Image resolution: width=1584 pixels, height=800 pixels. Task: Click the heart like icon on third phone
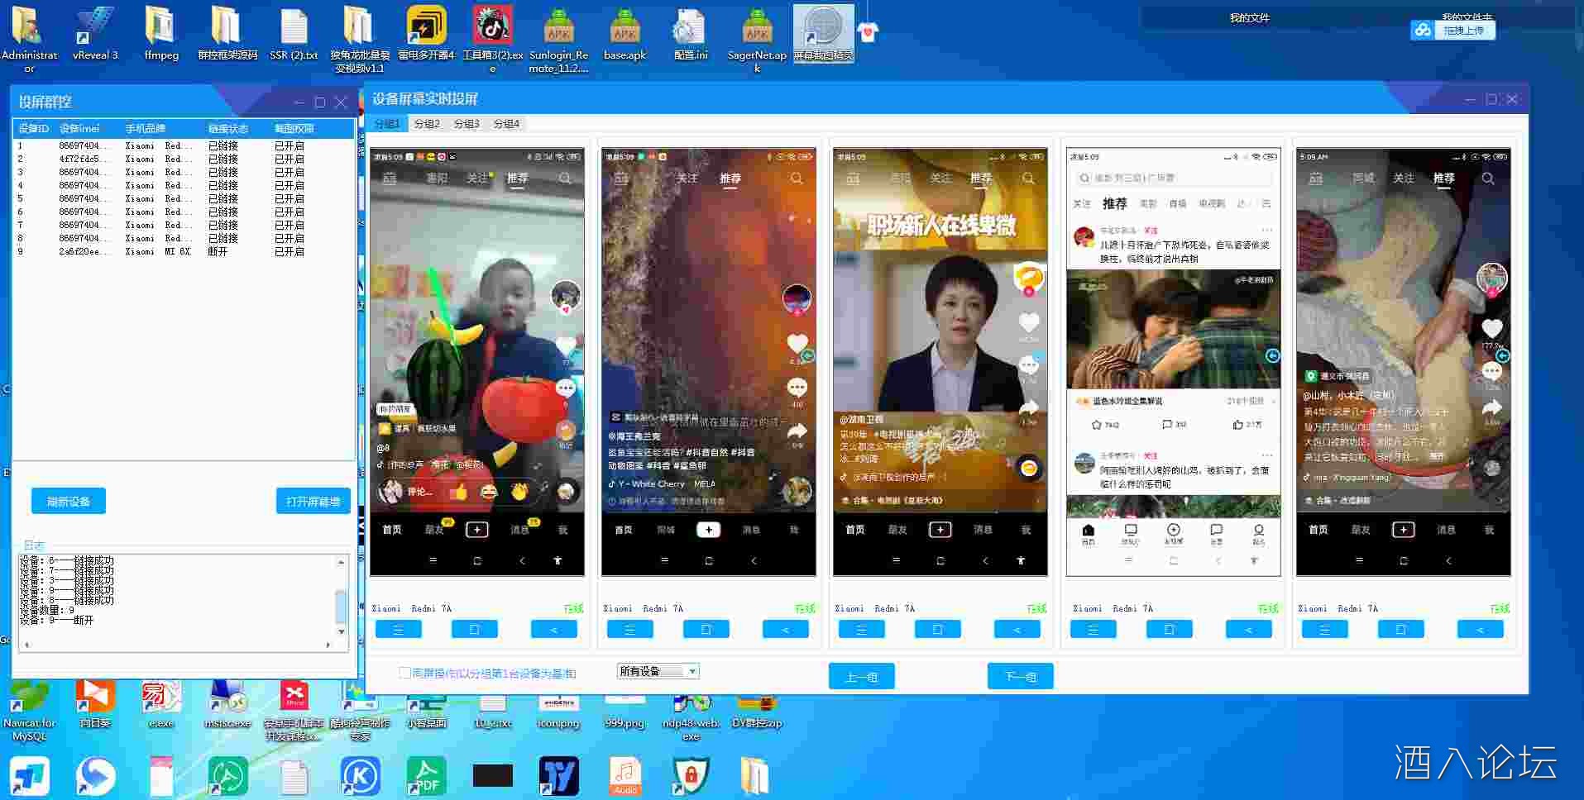pos(1028,323)
